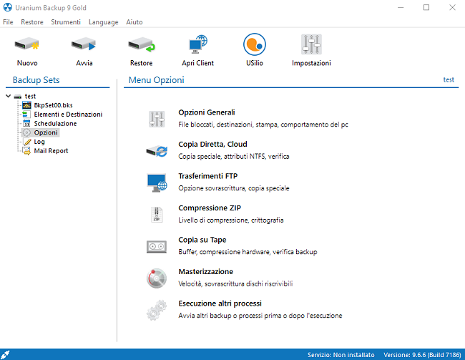Open the USilio orange circle icon
The height and width of the screenshot is (360, 465).
(255, 44)
